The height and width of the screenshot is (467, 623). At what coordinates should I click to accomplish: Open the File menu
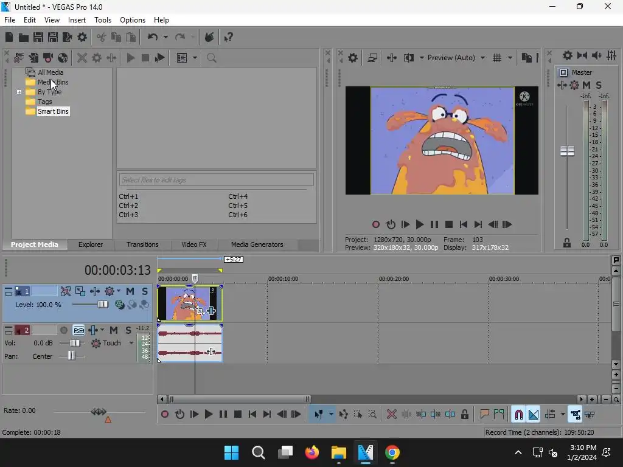point(10,20)
